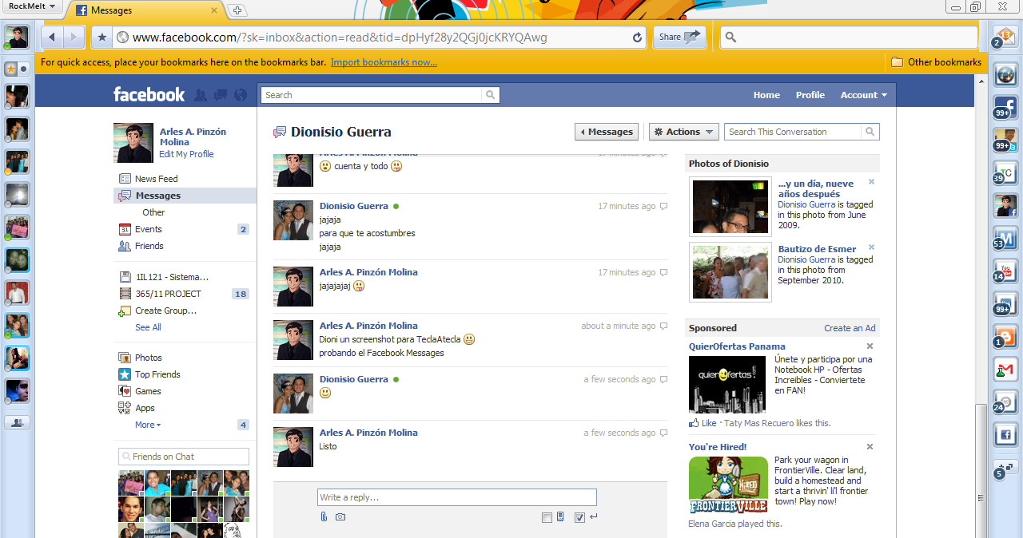Image resolution: width=1023 pixels, height=538 pixels.
Task: Click search icon in Search This Conversation
Action: (x=870, y=132)
